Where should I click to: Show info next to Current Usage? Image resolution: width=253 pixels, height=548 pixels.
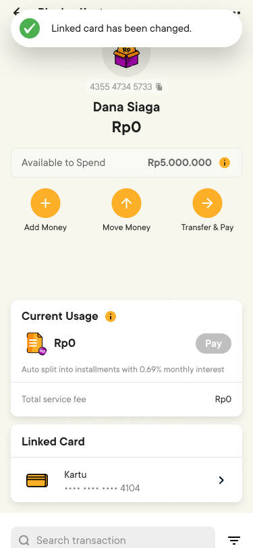(111, 317)
